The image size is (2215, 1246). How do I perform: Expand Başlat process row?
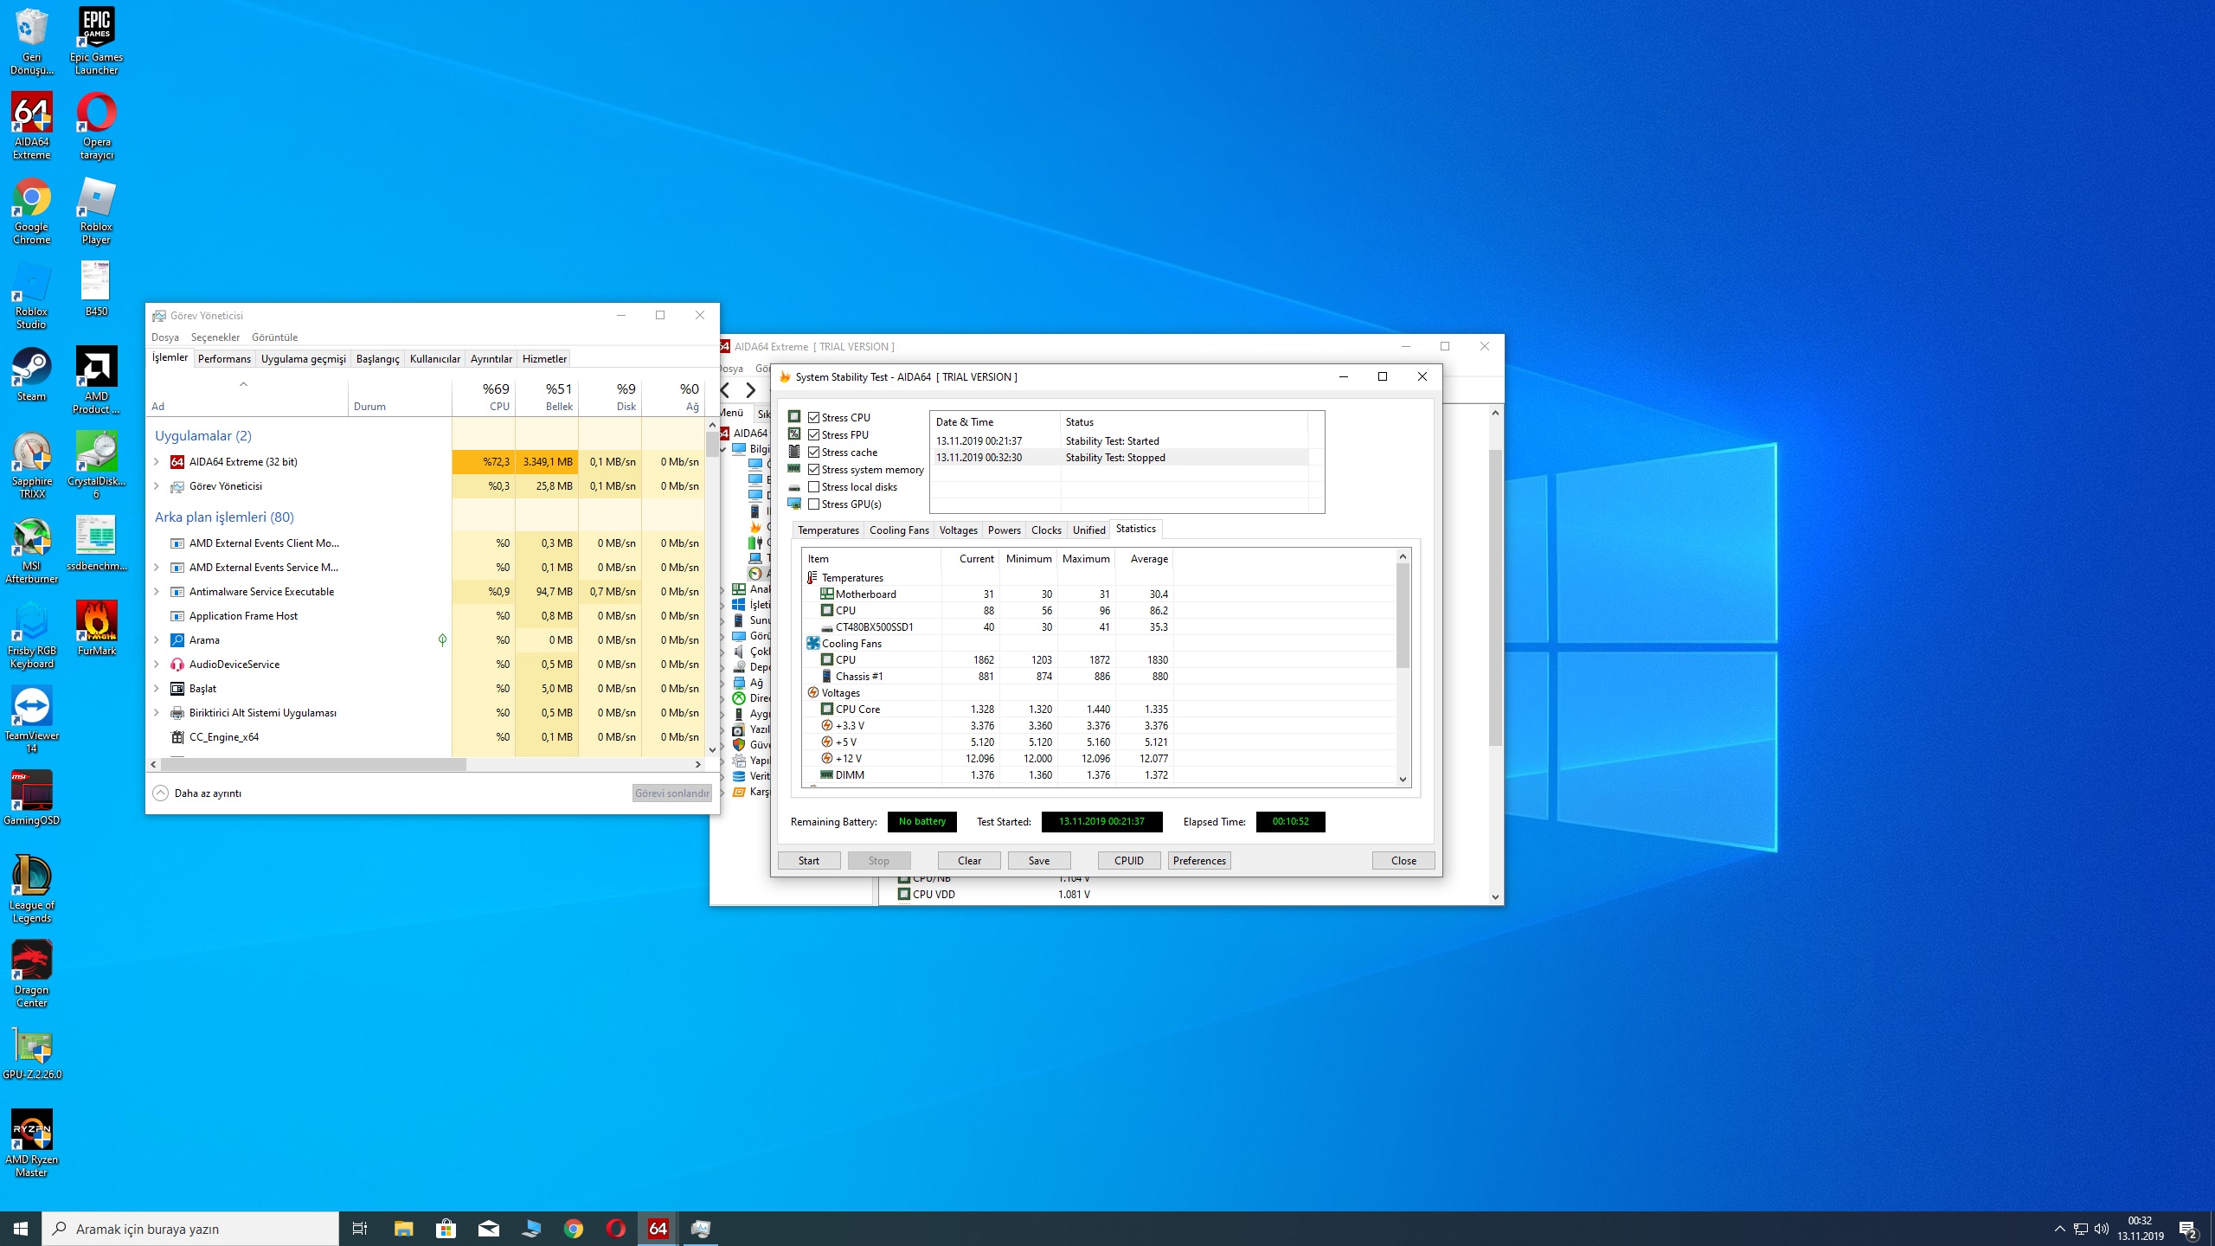(x=157, y=689)
